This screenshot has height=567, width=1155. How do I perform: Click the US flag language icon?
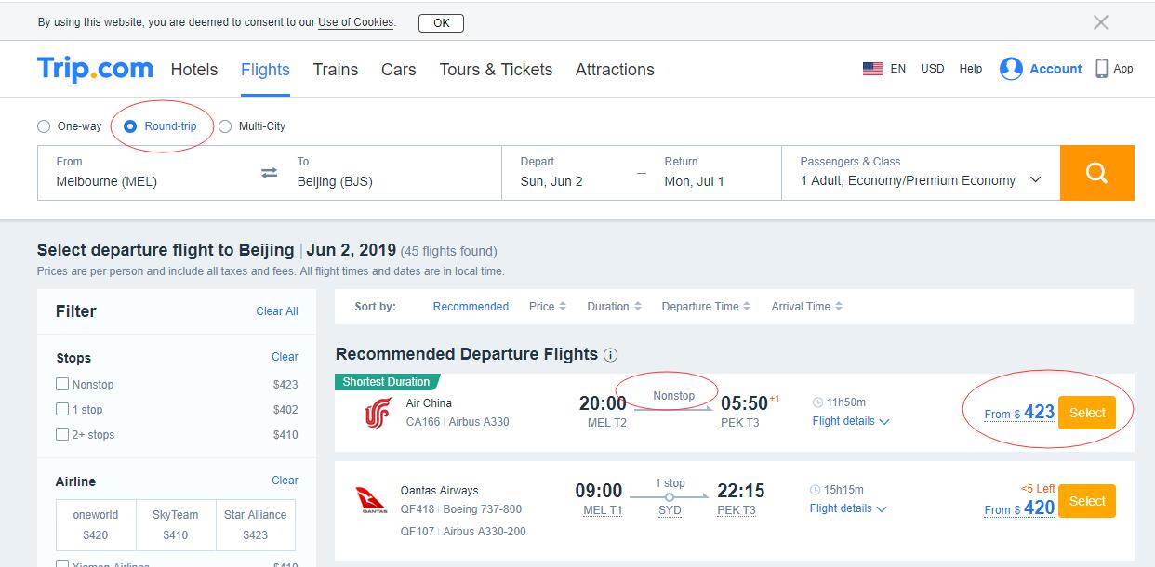point(872,69)
